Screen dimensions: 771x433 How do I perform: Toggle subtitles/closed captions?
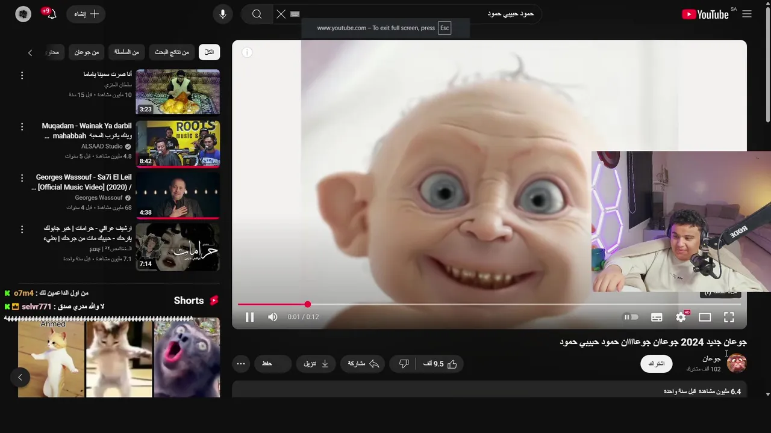tap(657, 317)
